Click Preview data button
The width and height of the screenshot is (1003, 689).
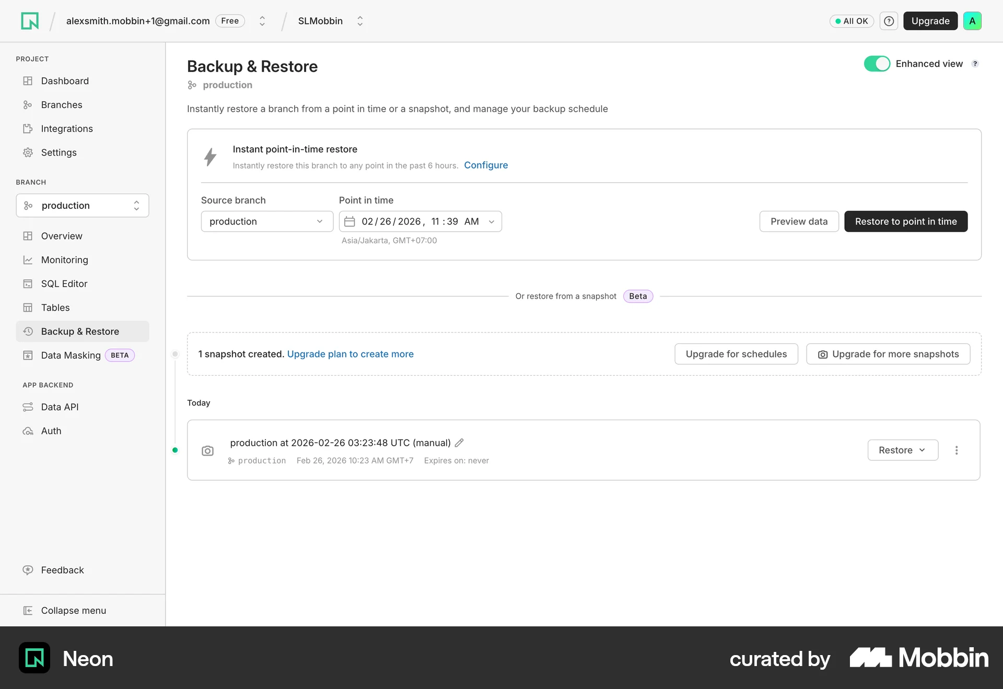[x=799, y=221]
